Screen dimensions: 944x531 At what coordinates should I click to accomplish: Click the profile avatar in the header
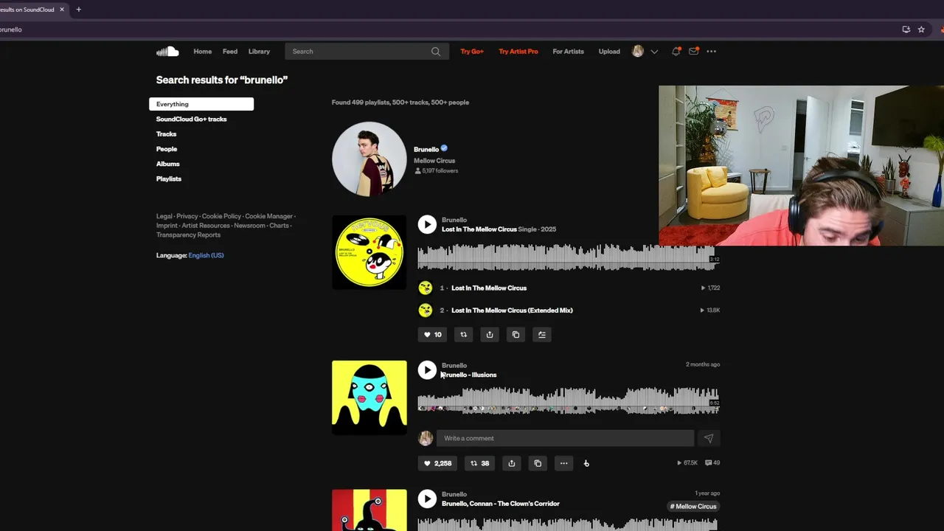click(638, 52)
